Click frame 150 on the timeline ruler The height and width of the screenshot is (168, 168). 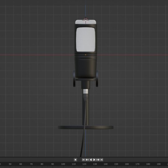pyautogui.click(x=116, y=164)
